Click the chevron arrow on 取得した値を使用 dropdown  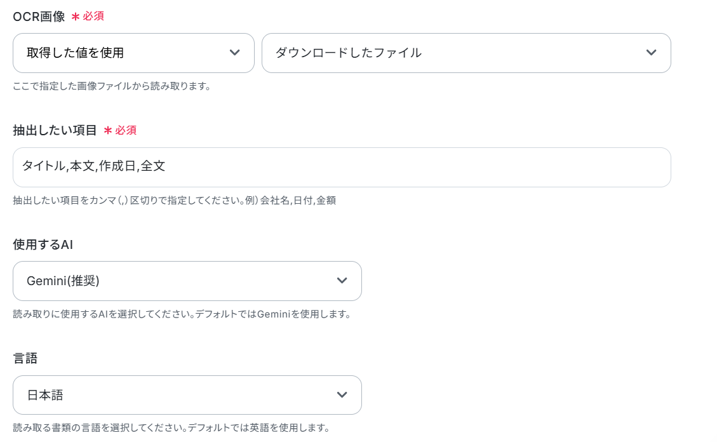234,53
